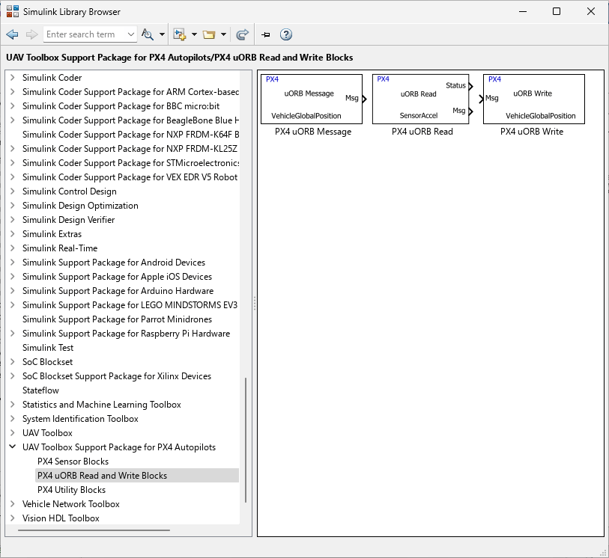609x558 pixels.
Task: Open Help with the question mark icon
Action: point(286,34)
